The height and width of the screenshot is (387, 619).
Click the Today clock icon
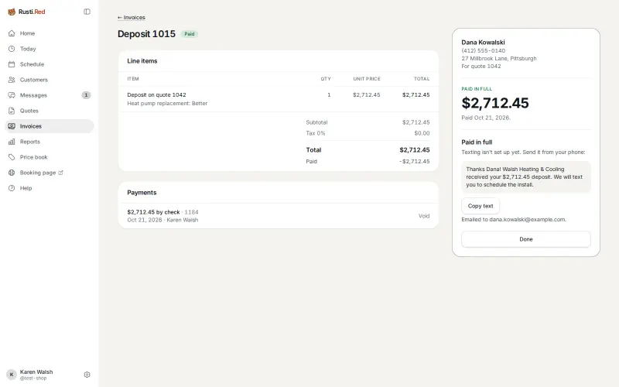click(x=12, y=49)
